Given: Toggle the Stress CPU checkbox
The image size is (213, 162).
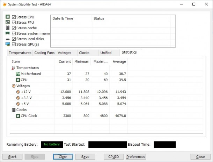Looking at the screenshot, I should coord(14,17).
